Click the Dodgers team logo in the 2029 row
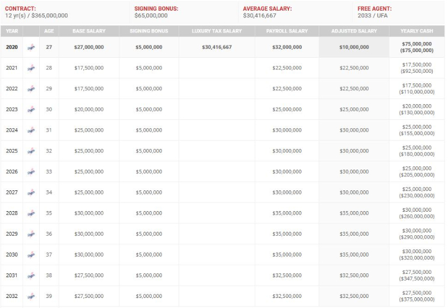Image resolution: width=448 pixels, height=308 pixels. (x=31, y=234)
